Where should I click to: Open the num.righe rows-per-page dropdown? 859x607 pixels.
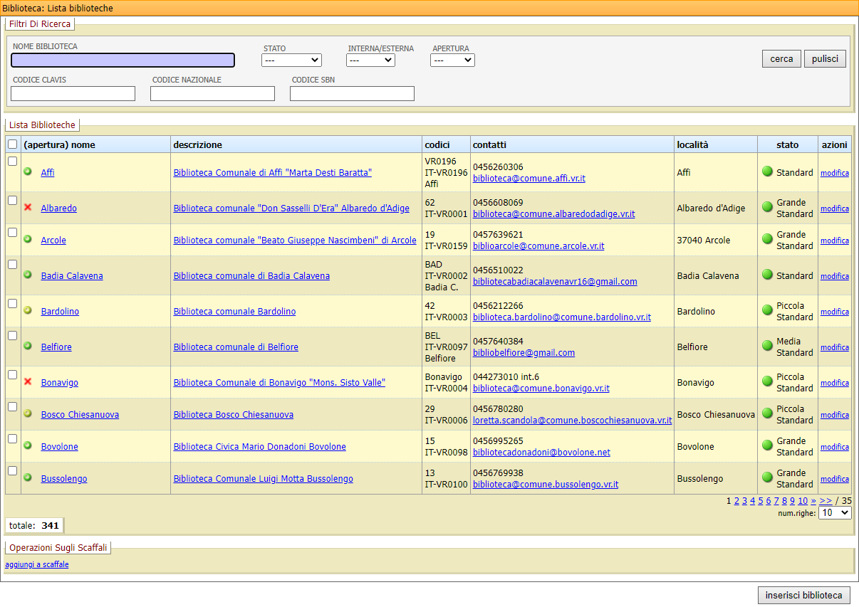coord(834,512)
